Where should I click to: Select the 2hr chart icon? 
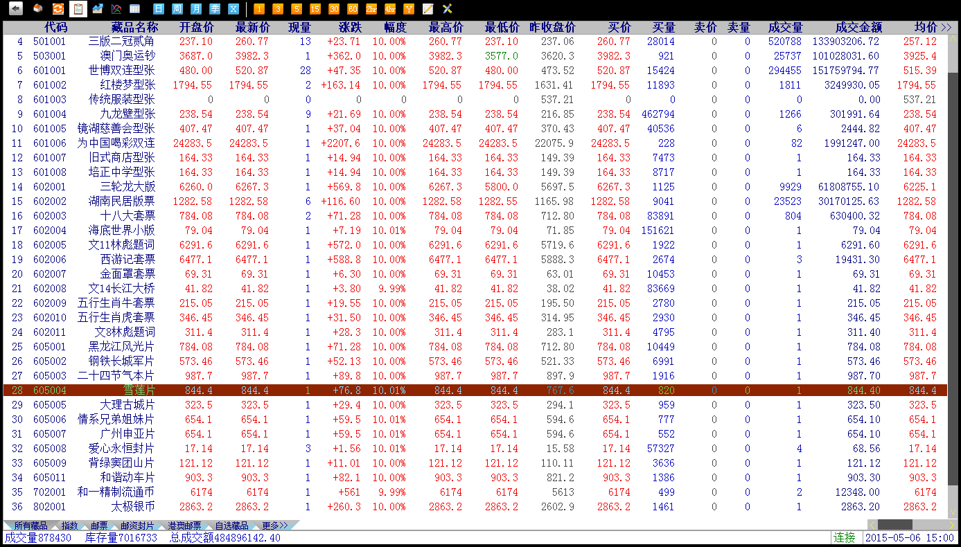(x=371, y=9)
